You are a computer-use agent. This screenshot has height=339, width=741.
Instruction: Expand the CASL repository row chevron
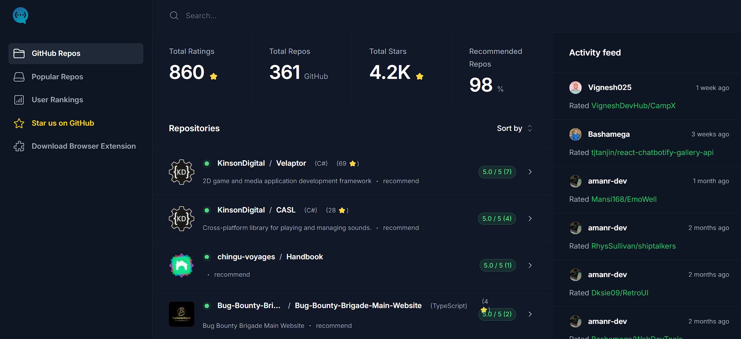pos(530,219)
